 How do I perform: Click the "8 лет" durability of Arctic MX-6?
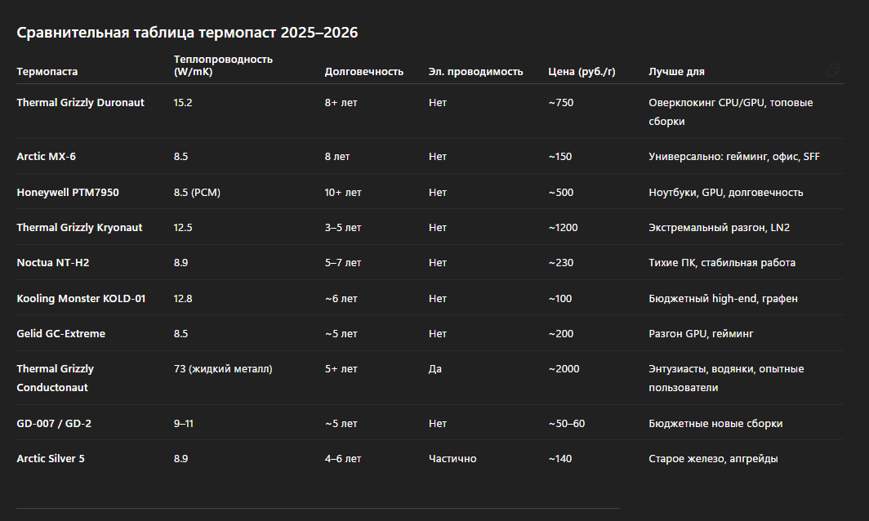(337, 156)
